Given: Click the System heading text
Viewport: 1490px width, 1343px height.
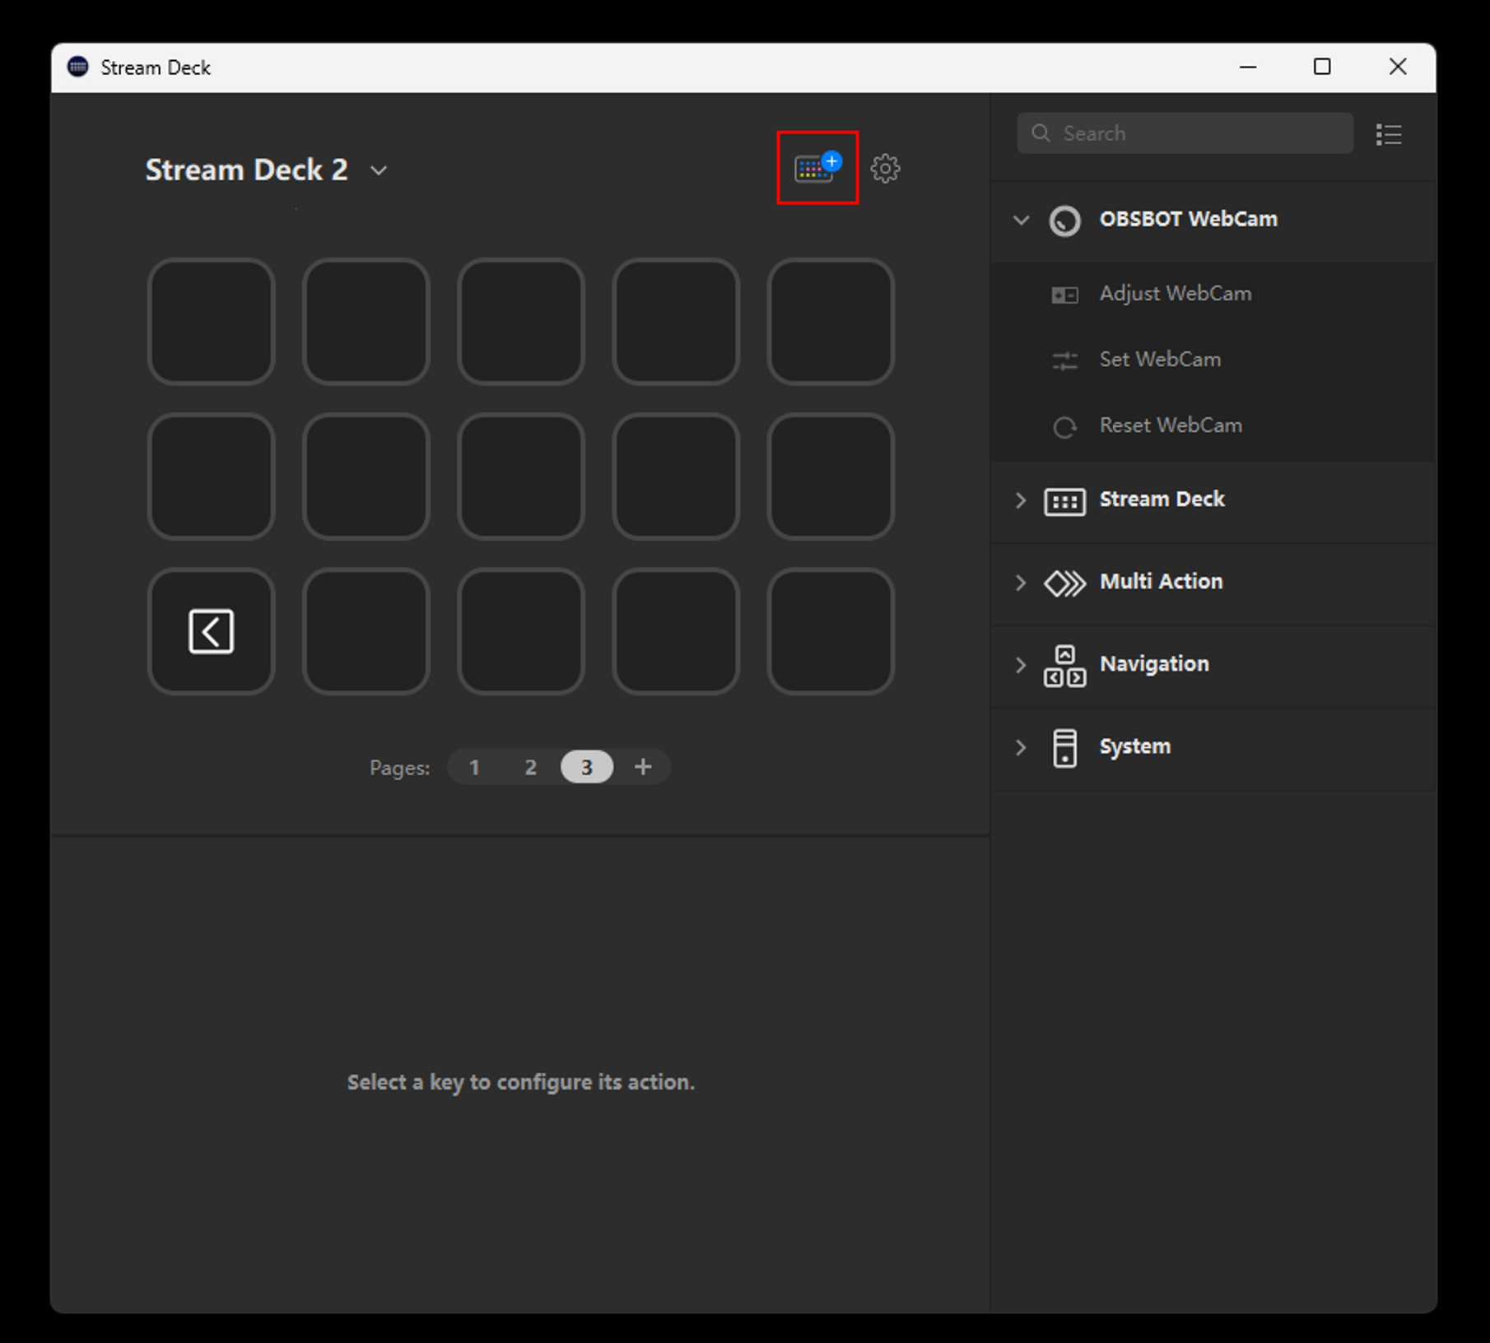Looking at the screenshot, I should [1134, 746].
